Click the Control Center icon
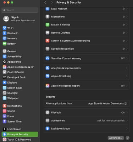The width and height of the screenshot is (133, 142). (x=5, y=72)
